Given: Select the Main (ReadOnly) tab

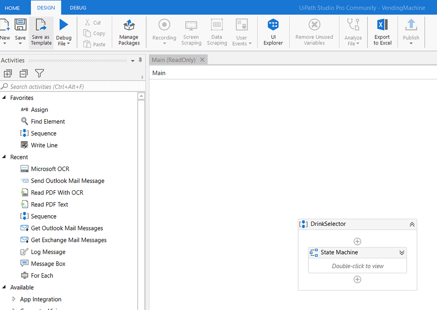Looking at the screenshot, I should point(174,60).
